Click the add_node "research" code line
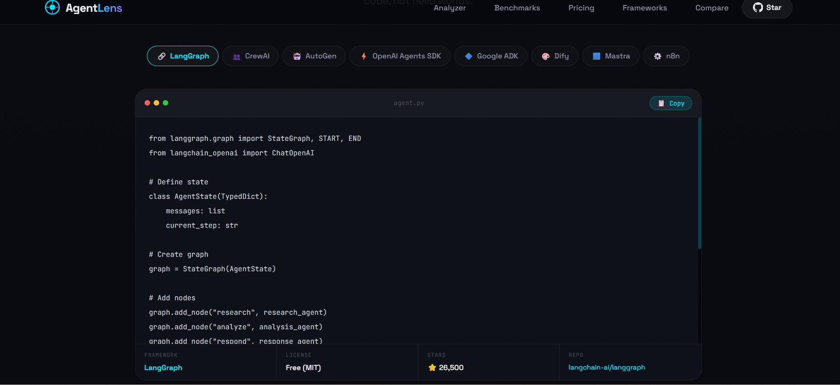The height and width of the screenshot is (385, 840). click(x=238, y=313)
